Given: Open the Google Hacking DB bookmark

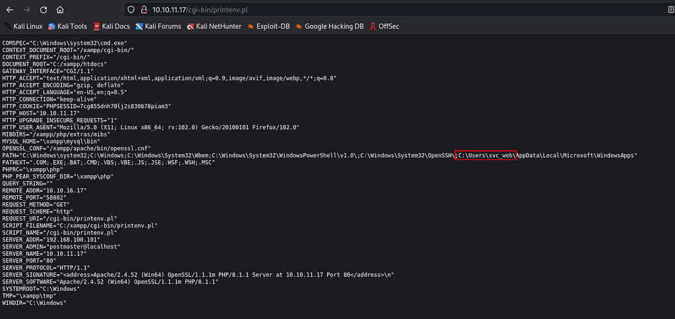Looking at the screenshot, I should [330, 26].
